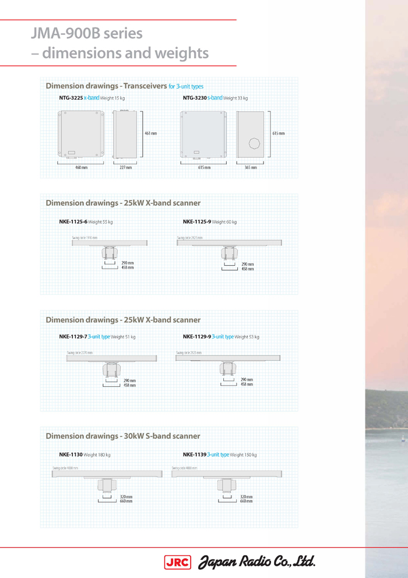Click "320 mm" under the NKE-1130 scanner
The height and width of the screenshot is (578, 408).
tap(126, 497)
